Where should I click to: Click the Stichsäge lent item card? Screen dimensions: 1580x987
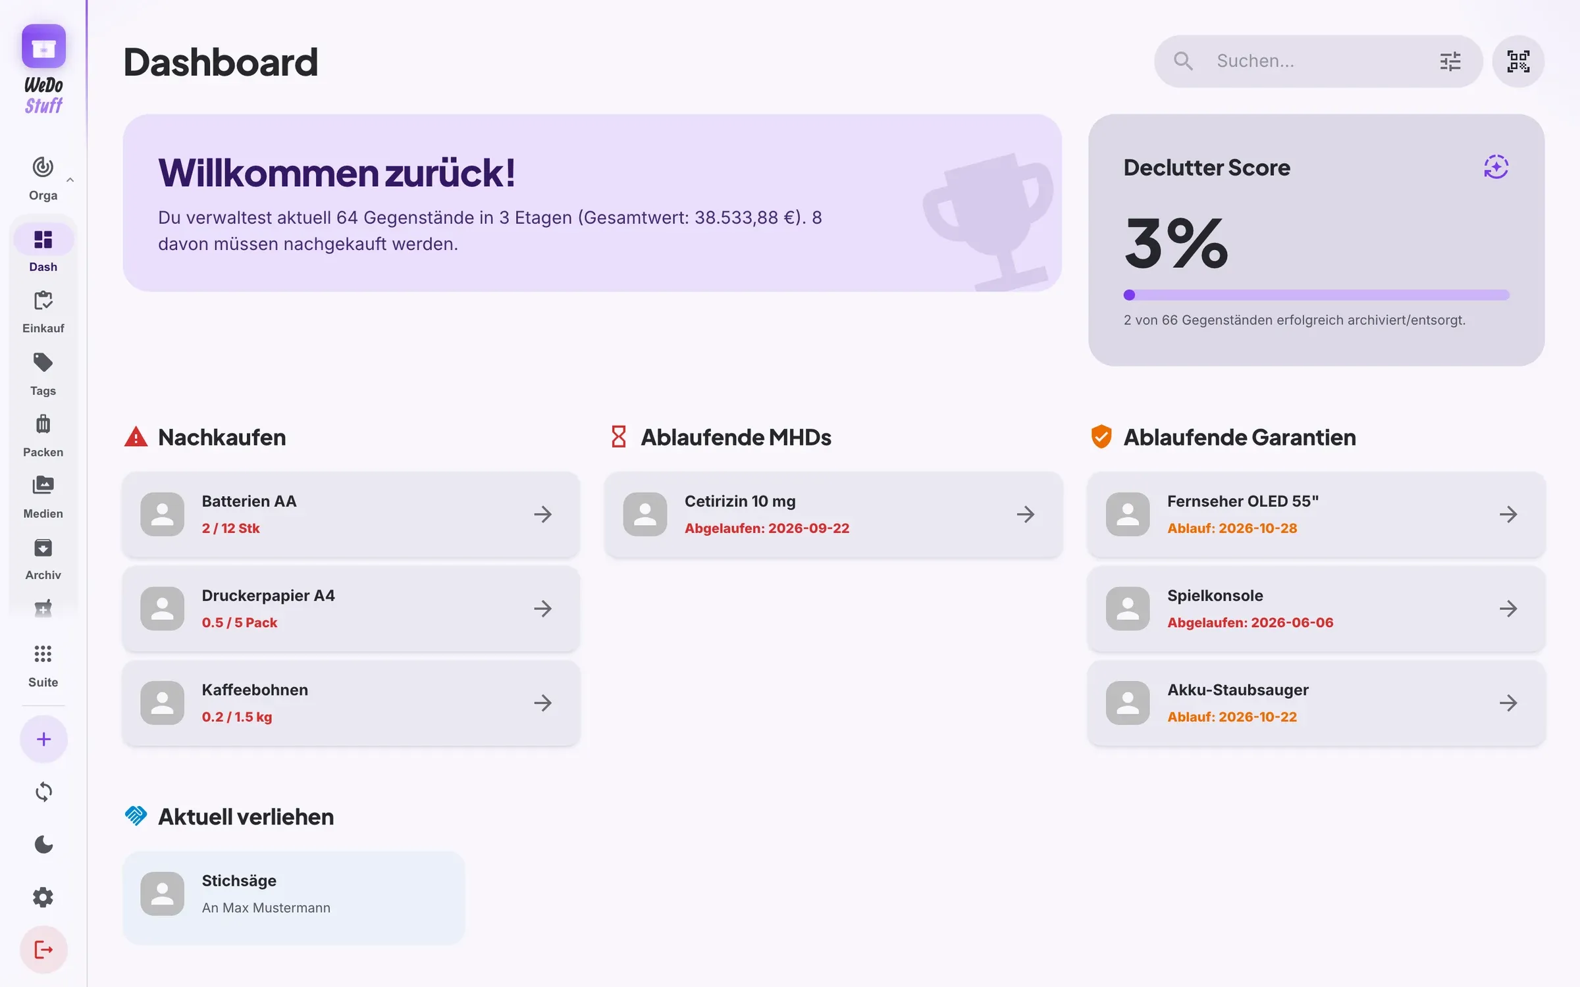point(294,898)
